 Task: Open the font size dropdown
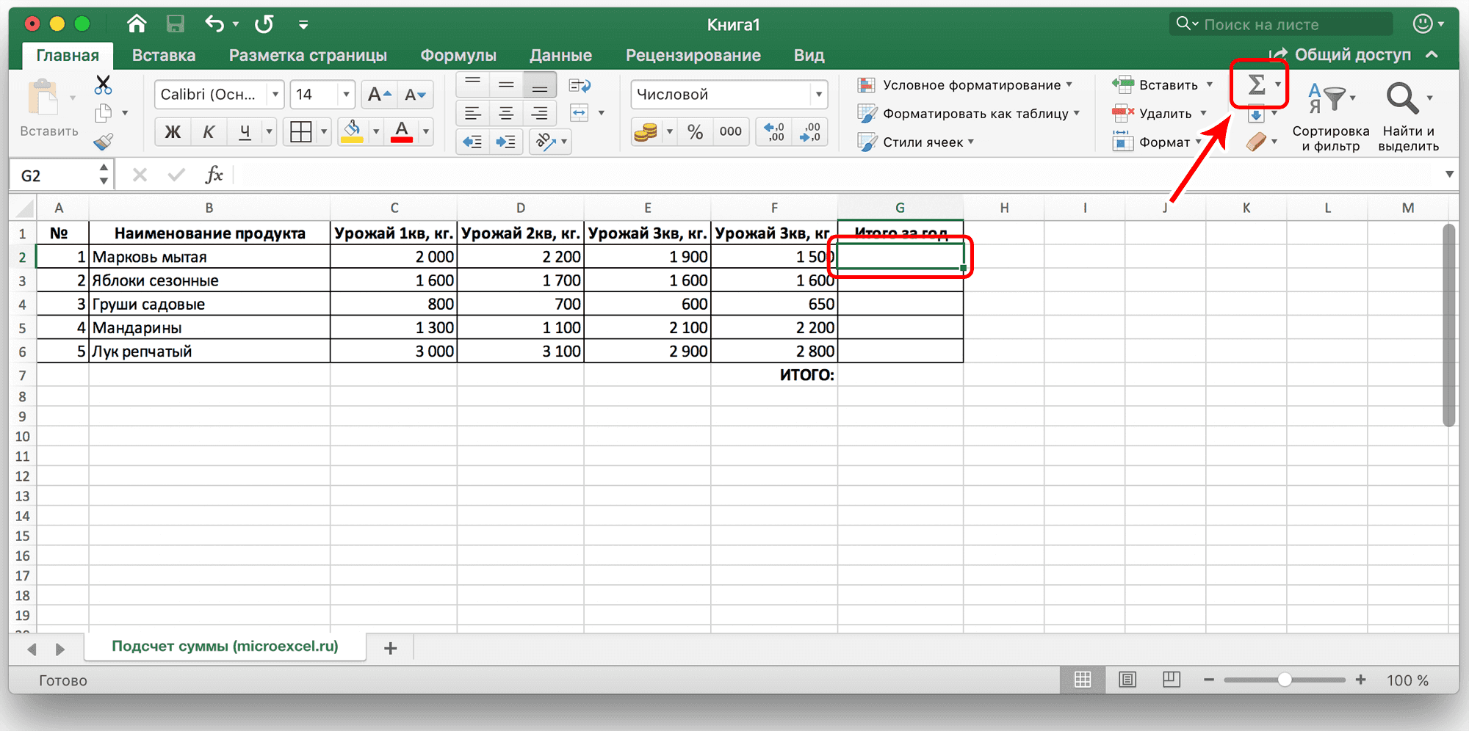point(344,94)
